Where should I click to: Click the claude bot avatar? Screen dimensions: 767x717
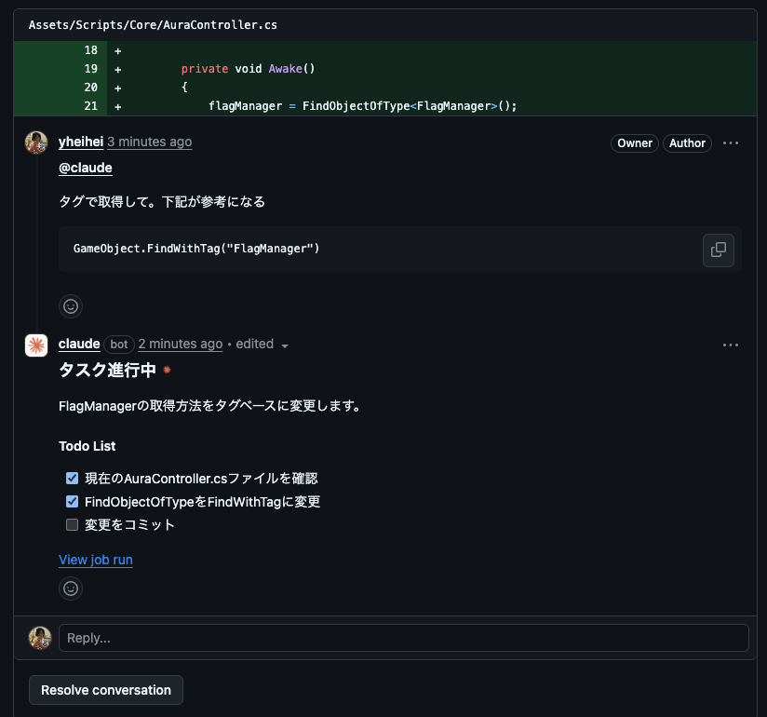click(36, 345)
